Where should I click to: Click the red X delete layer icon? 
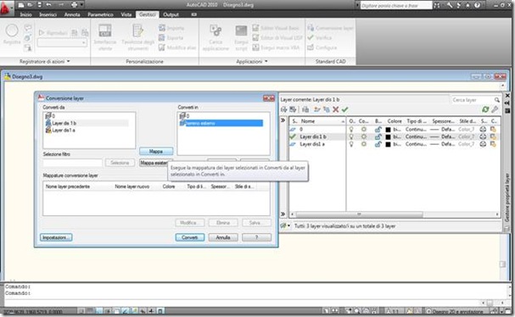336,109
